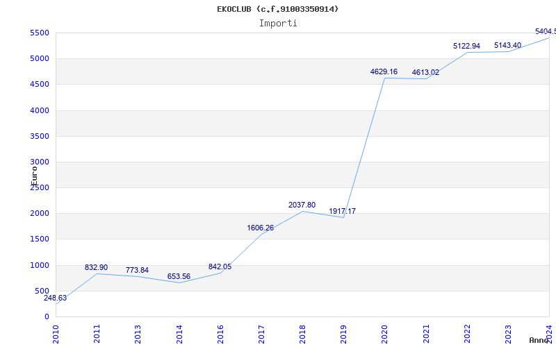
Task: Click the data label 5122.94
Action: 466,46
